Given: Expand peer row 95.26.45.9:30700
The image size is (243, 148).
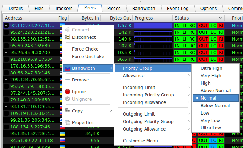Looking at the screenshot, I should tap(6, 52).
